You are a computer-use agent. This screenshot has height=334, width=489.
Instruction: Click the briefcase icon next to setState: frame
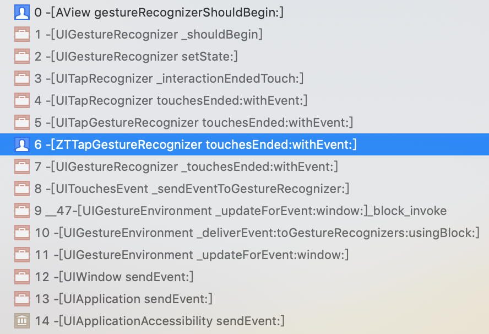pyautogui.click(x=22, y=57)
